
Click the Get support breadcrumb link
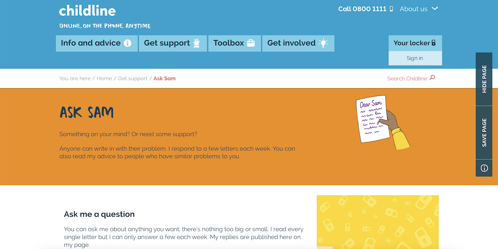pos(133,78)
